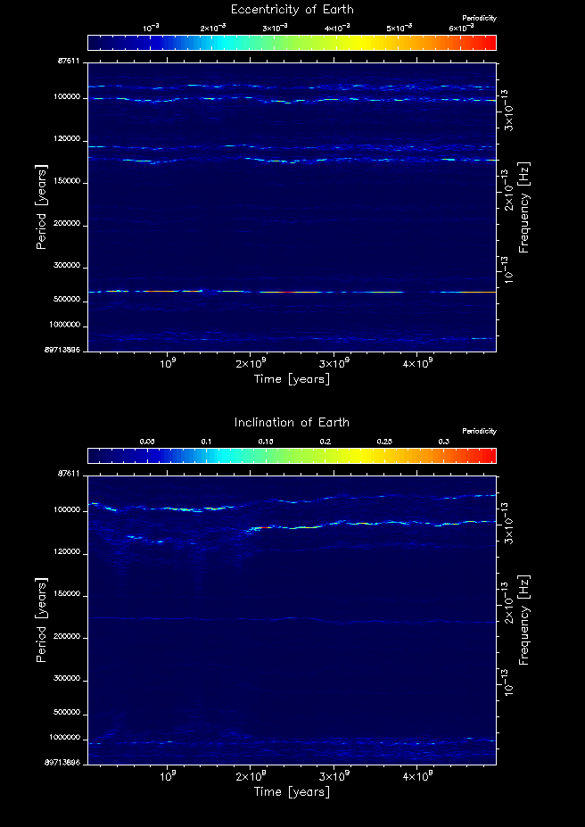Click the "Period [years]" axis label on the inclination plot
Screen dimensions: 585x827
click(41, 618)
